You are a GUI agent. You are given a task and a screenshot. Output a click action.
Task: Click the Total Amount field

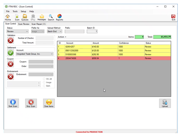click(x=44, y=43)
